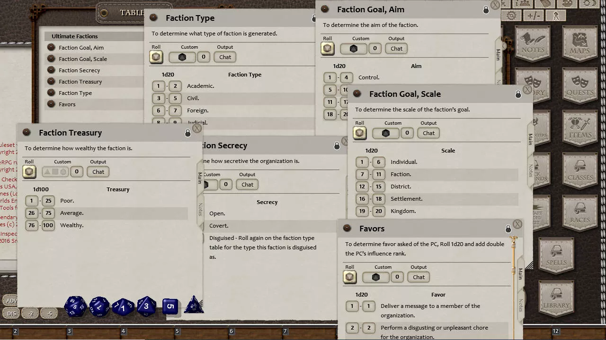The image size is (606, 340).
Task: Toggle the lock on Faction Secrecy window
Action: pyautogui.click(x=337, y=146)
